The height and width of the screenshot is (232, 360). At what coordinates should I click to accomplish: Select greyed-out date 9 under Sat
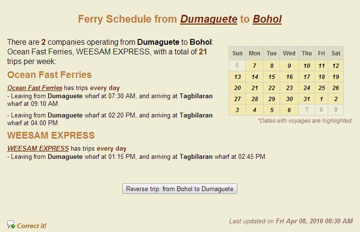pos(335,110)
